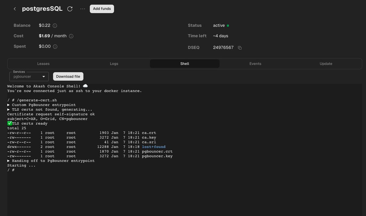The height and width of the screenshot is (216, 366).
Task: Click the Add funds button
Action: pyautogui.click(x=102, y=9)
